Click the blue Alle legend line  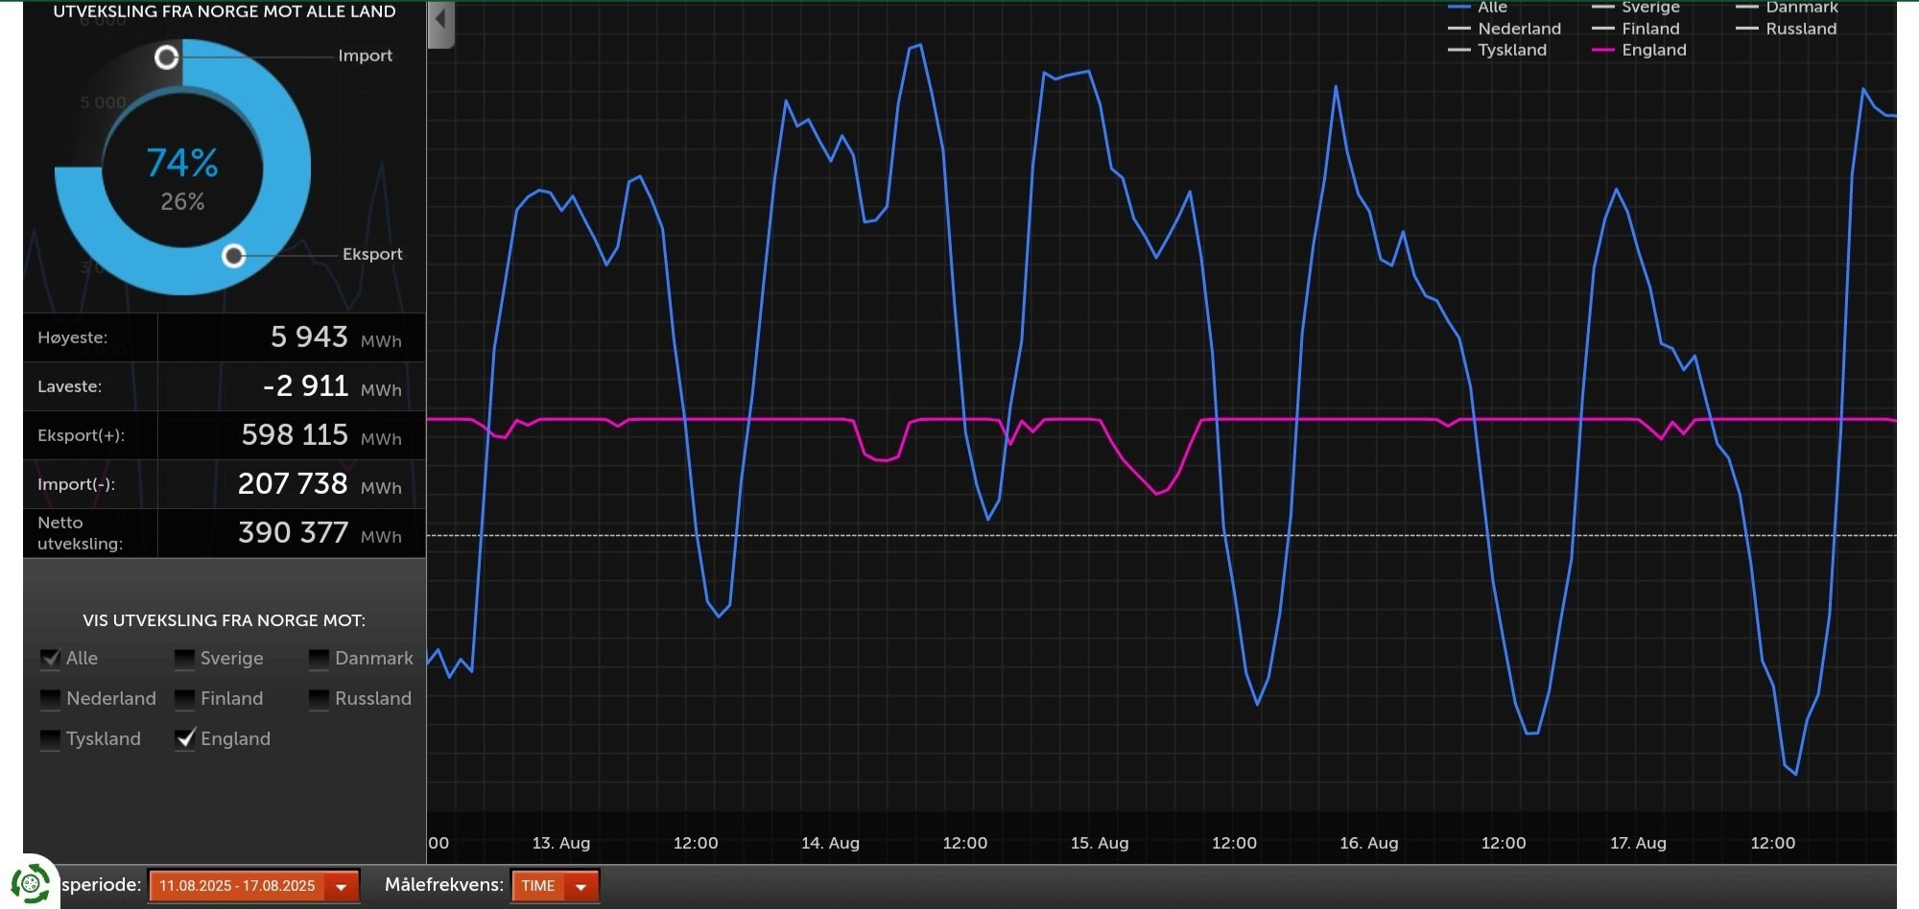pyautogui.click(x=1458, y=8)
